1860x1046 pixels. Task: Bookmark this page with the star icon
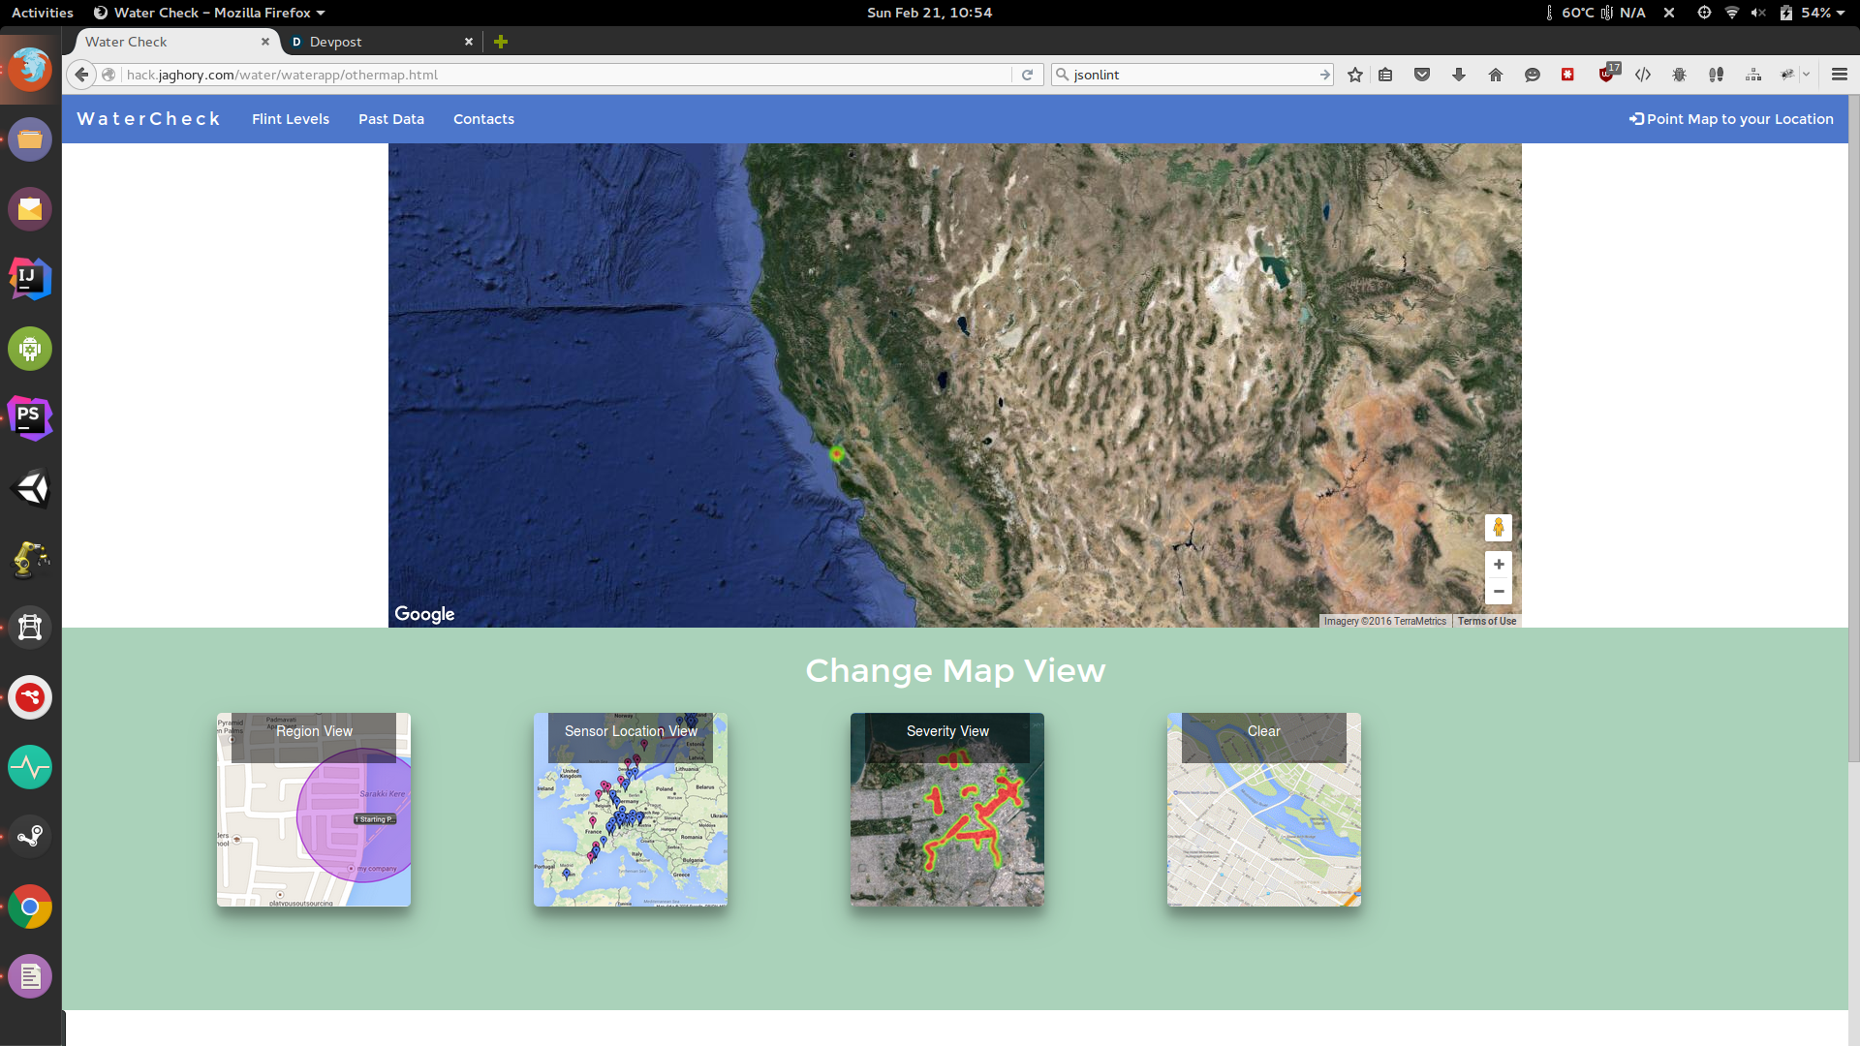coord(1355,75)
